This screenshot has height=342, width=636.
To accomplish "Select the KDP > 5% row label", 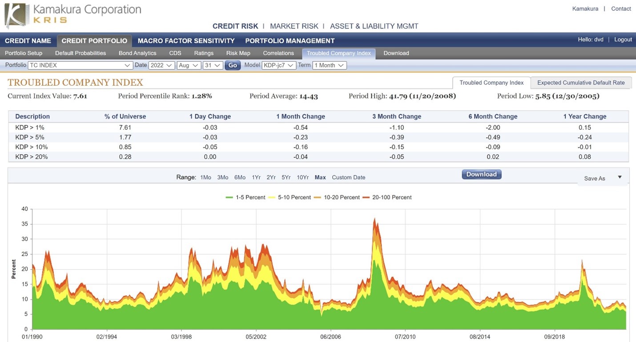I will (30, 137).
